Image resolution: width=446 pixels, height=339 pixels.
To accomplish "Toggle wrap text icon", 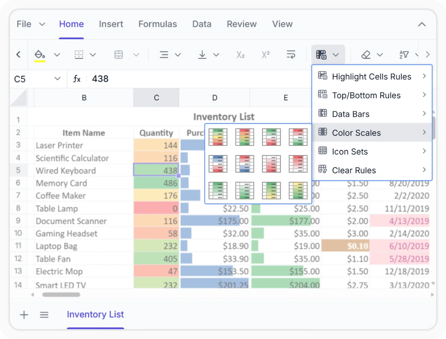I will 291,54.
